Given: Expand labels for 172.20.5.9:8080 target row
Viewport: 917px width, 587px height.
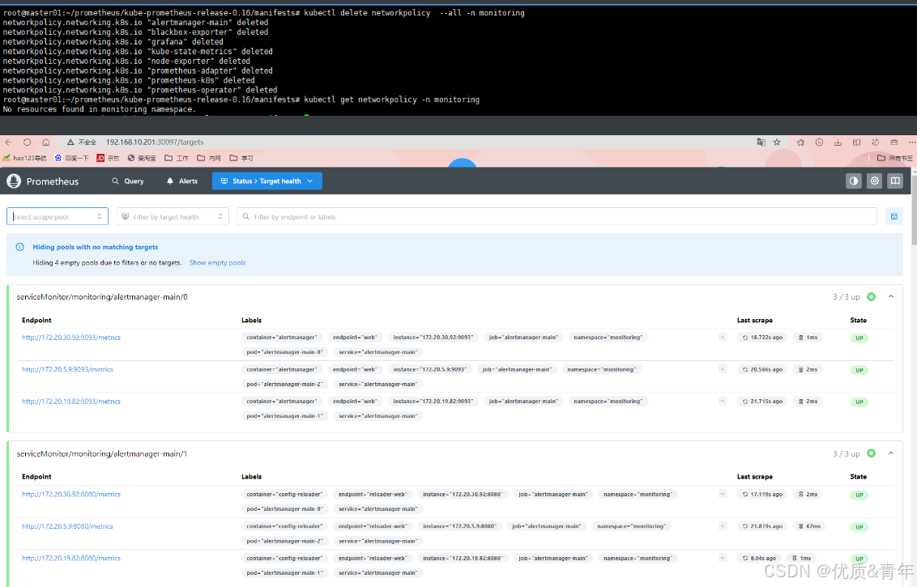Looking at the screenshot, I should [x=723, y=526].
